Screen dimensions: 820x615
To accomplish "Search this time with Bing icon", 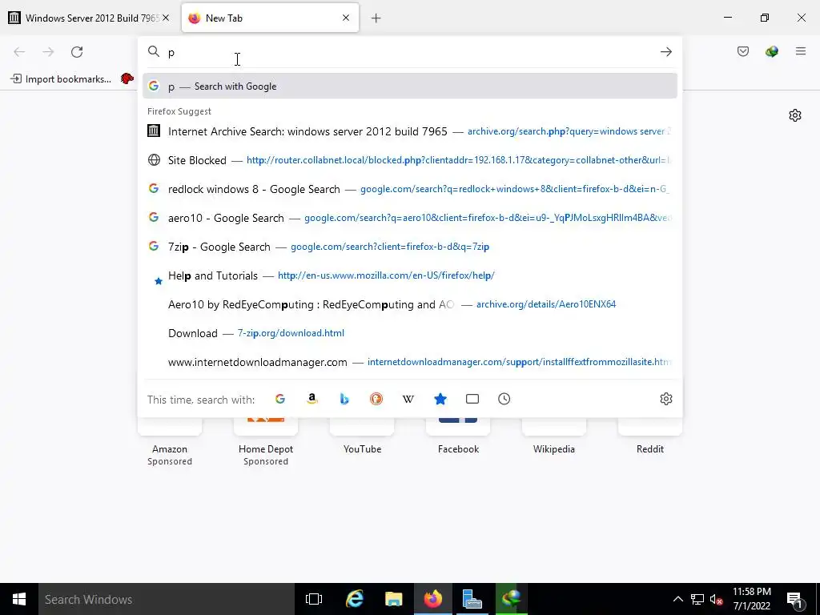I will (x=344, y=399).
